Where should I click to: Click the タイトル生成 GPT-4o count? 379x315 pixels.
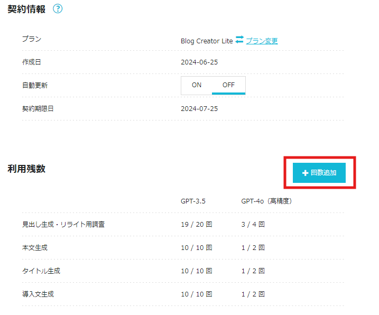(x=253, y=271)
